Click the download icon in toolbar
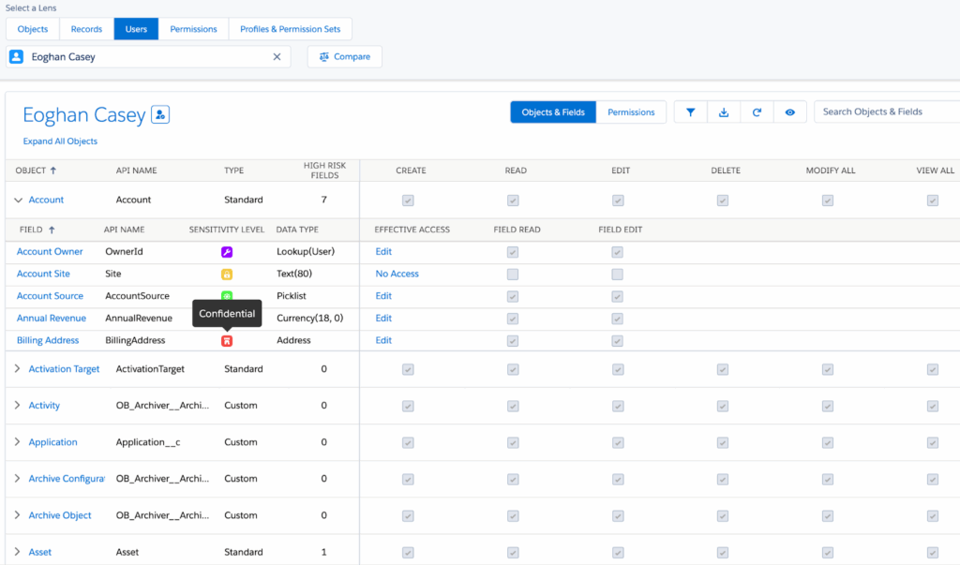 click(724, 112)
